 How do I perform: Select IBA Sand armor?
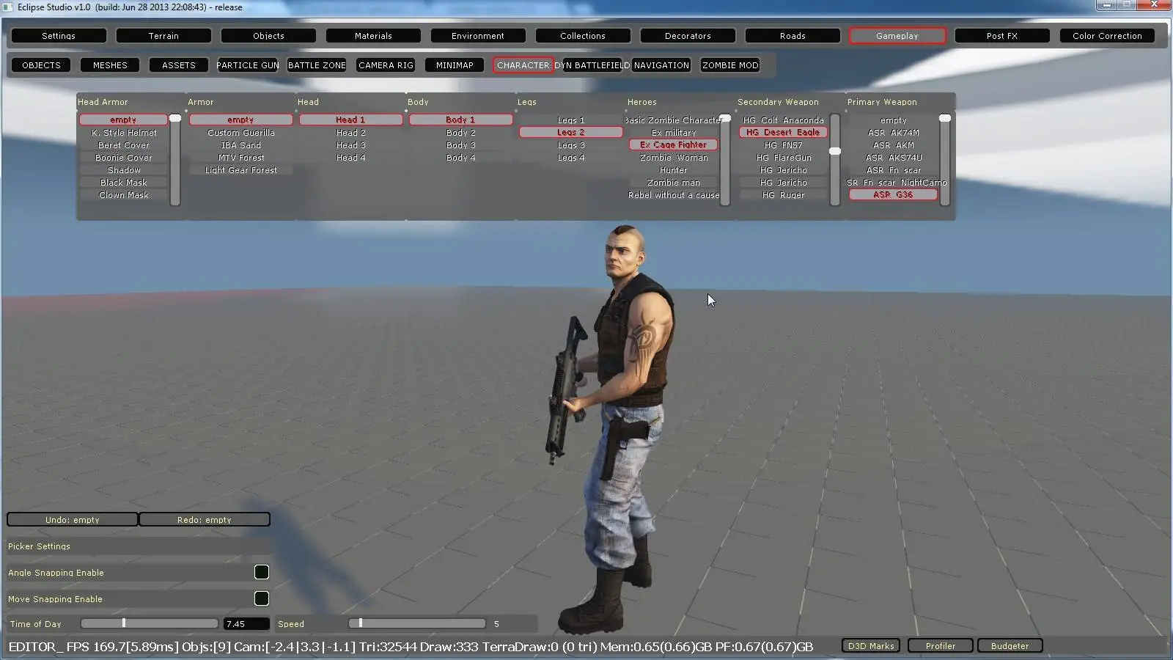point(241,145)
